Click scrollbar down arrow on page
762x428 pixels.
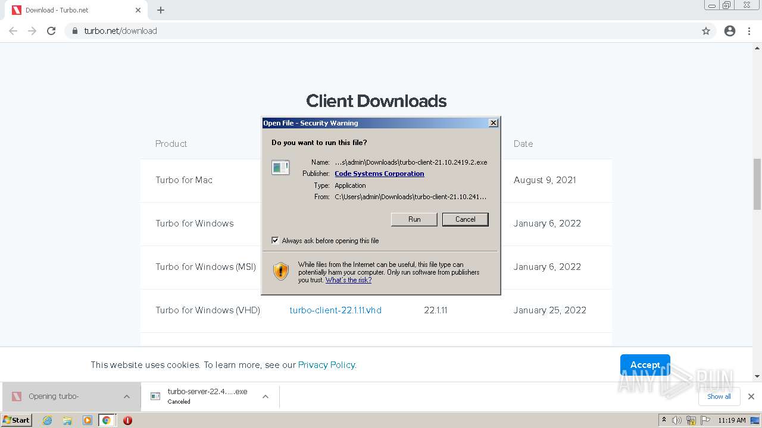point(757,376)
